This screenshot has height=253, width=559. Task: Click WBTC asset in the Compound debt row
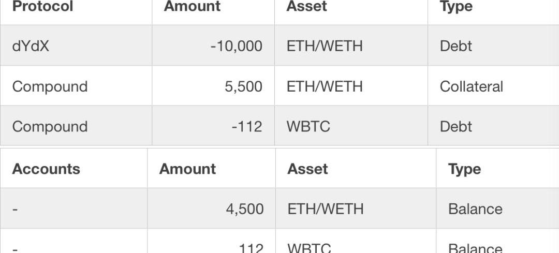[x=308, y=127]
